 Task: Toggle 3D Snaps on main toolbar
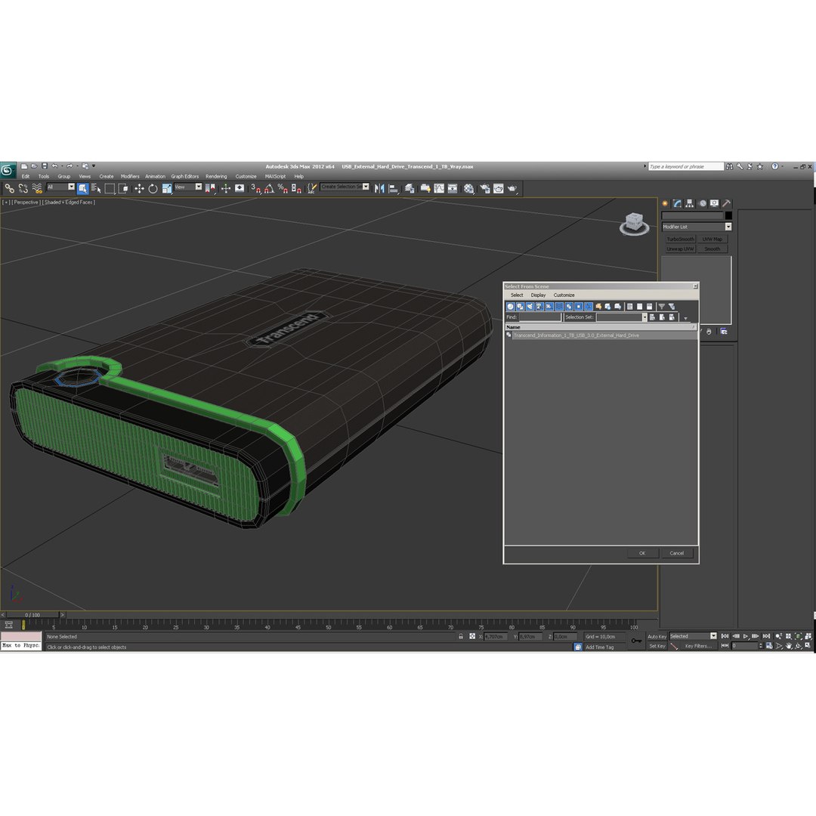pos(255,188)
